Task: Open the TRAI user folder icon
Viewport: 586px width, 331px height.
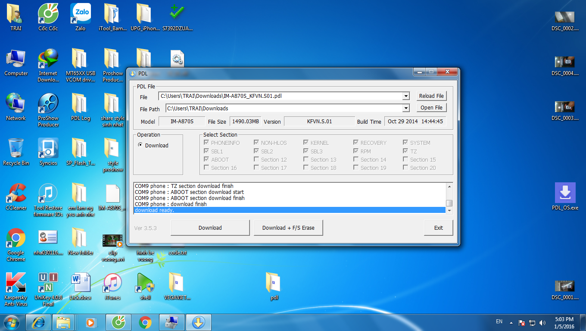Action: (16, 17)
